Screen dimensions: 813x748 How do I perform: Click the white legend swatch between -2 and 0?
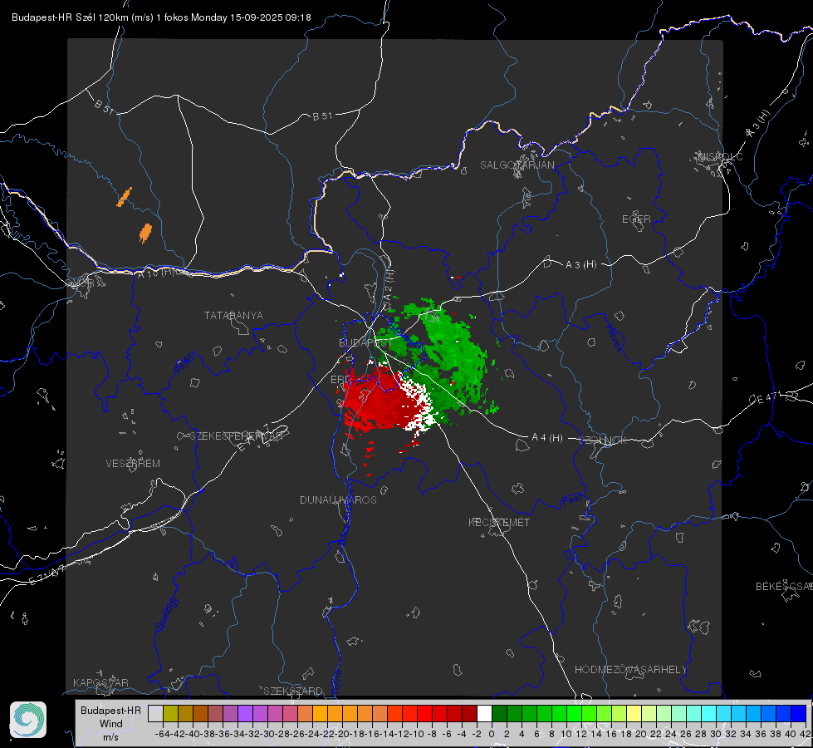(x=484, y=713)
